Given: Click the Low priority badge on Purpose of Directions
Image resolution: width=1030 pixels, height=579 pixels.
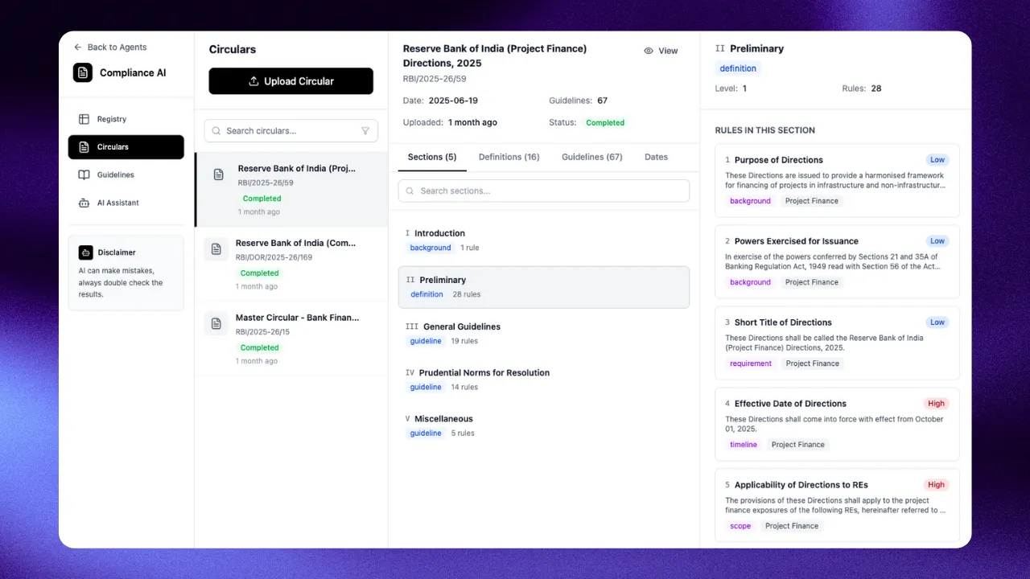Looking at the screenshot, I should coord(937,159).
